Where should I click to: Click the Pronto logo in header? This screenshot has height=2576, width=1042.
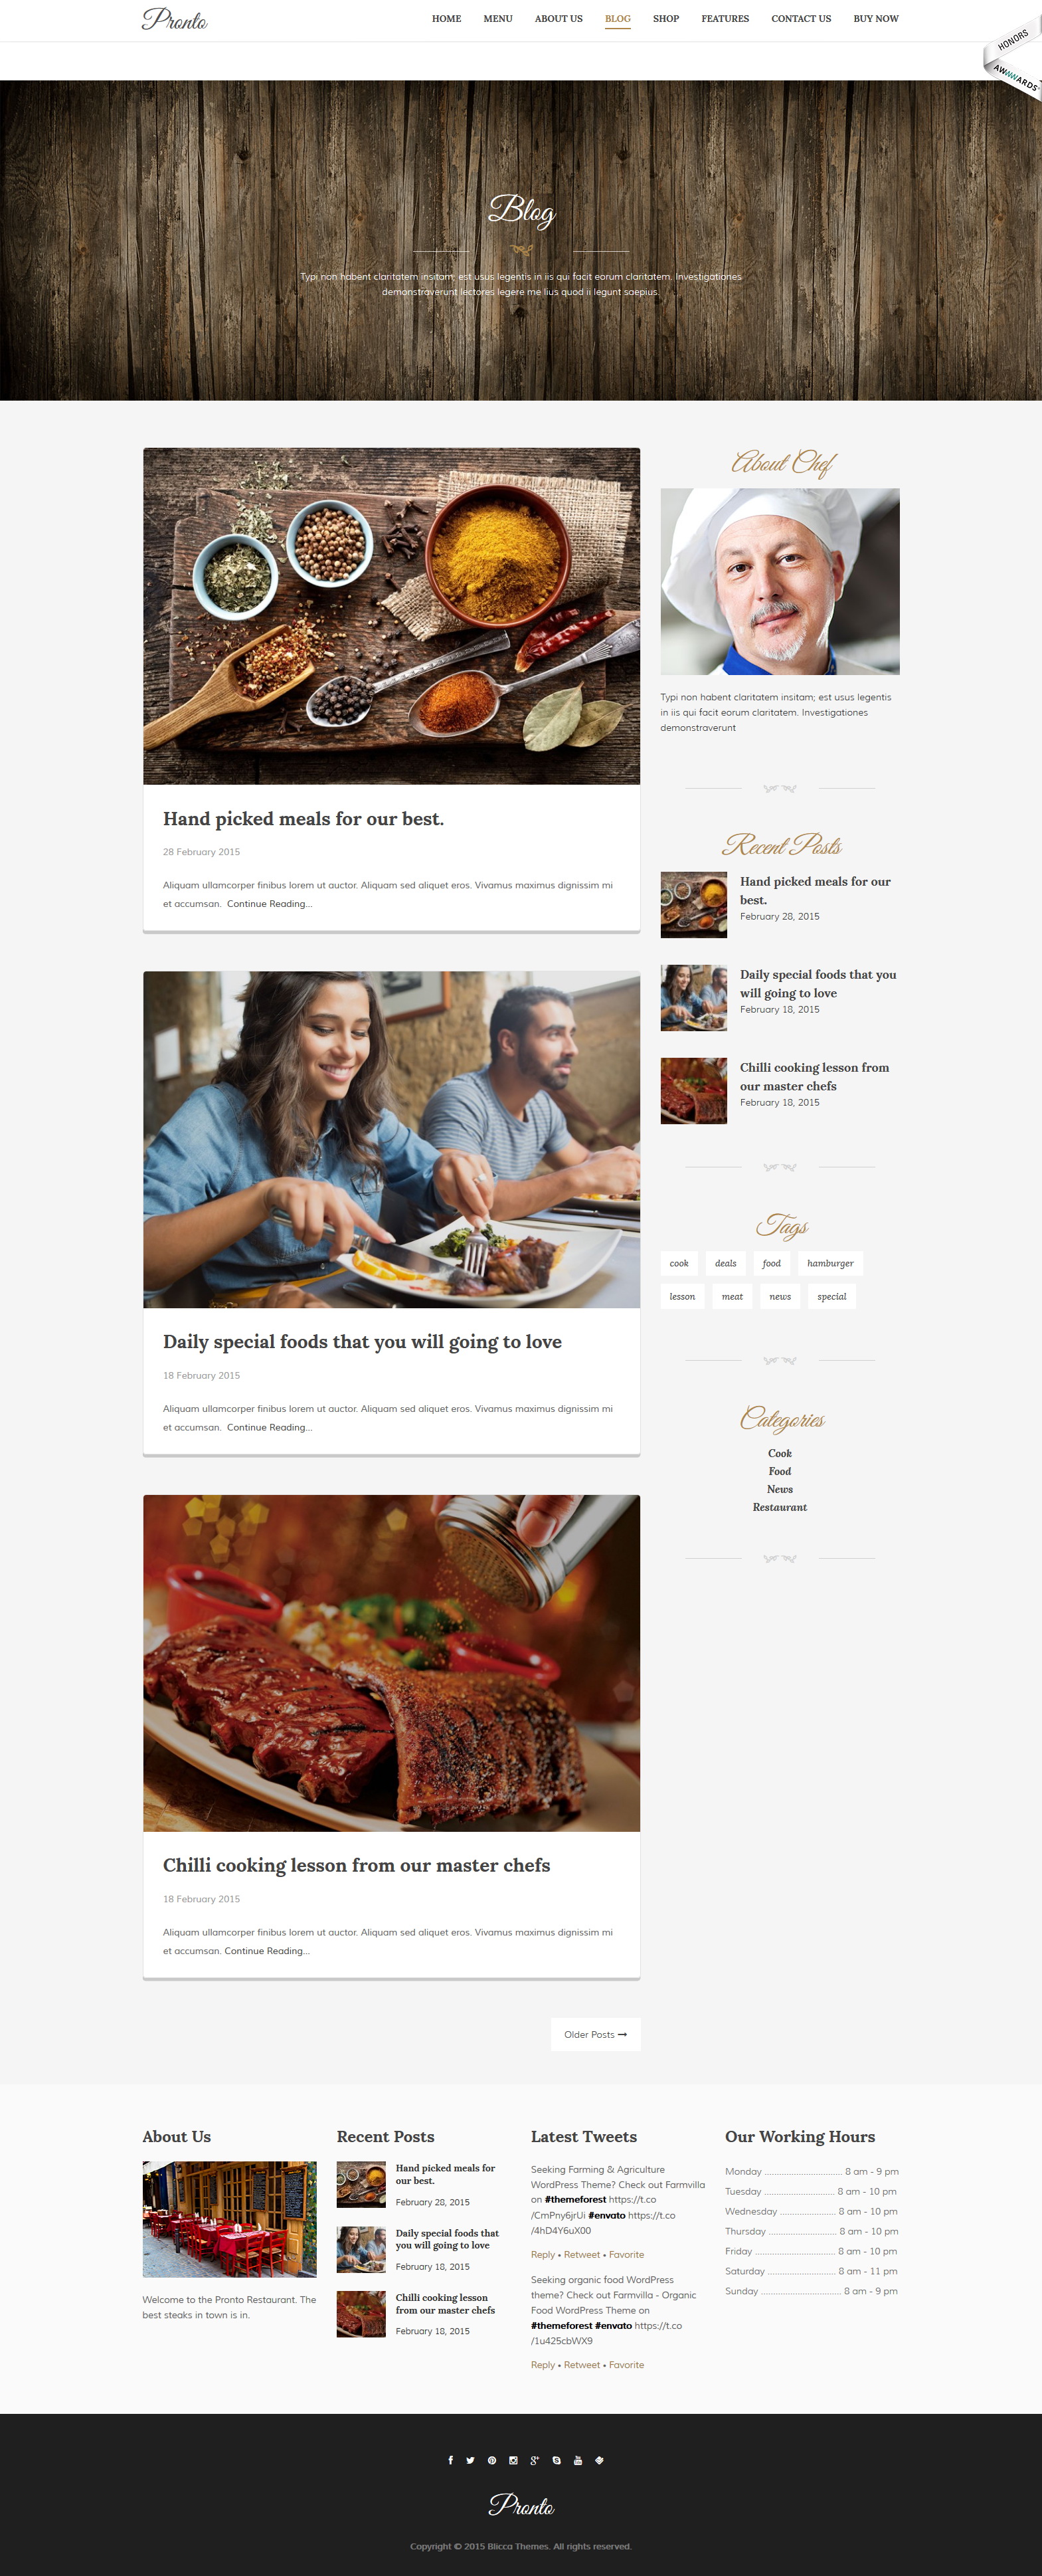pos(175,19)
